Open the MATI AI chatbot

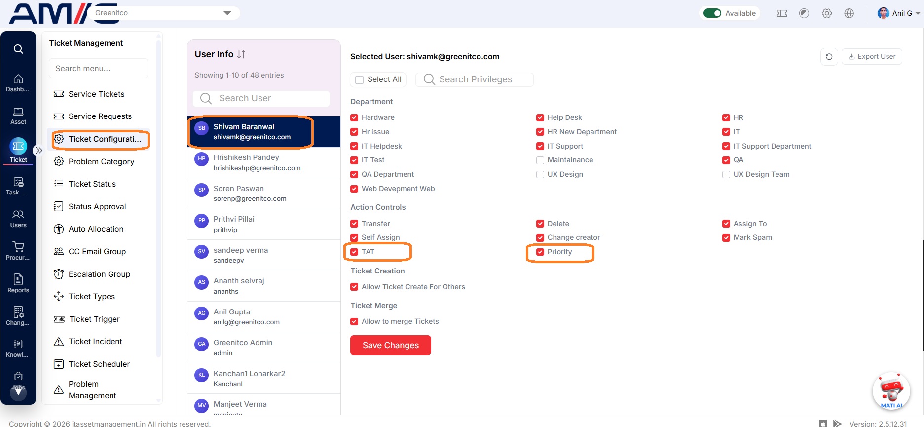click(891, 391)
